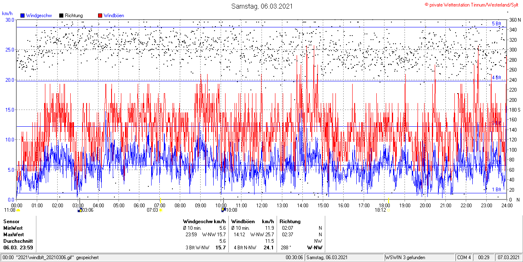Click the 180 S direction axis label

tap(514, 110)
